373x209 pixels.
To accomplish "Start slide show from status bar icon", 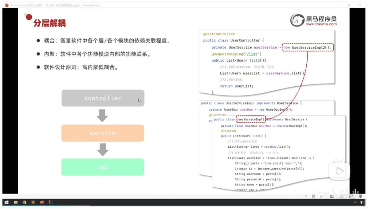I will coord(360,196).
